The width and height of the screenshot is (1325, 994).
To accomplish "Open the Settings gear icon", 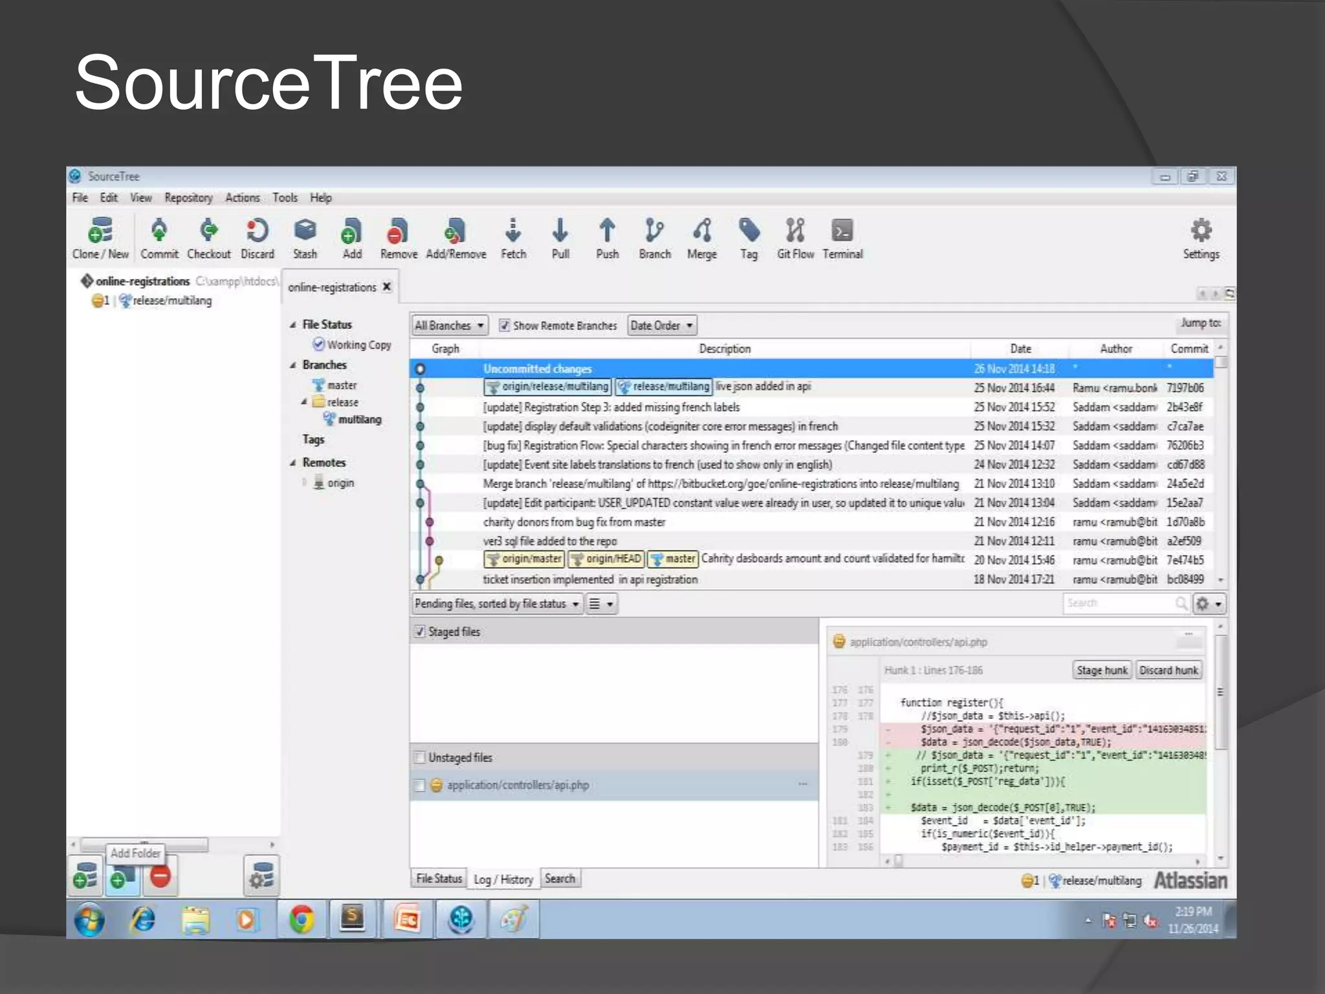I will pyautogui.click(x=1201, y=238).
